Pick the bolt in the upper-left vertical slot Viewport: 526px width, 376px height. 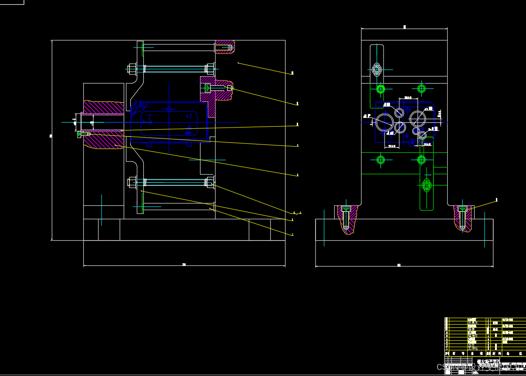point(377,69)
